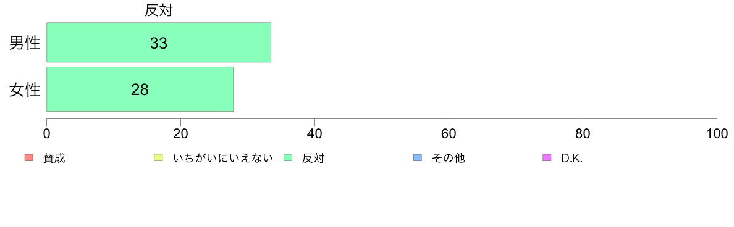The width and height of the screenshot is (734, 227).
Task: Click the axis tick label 100
Action: tap(717, 134)
